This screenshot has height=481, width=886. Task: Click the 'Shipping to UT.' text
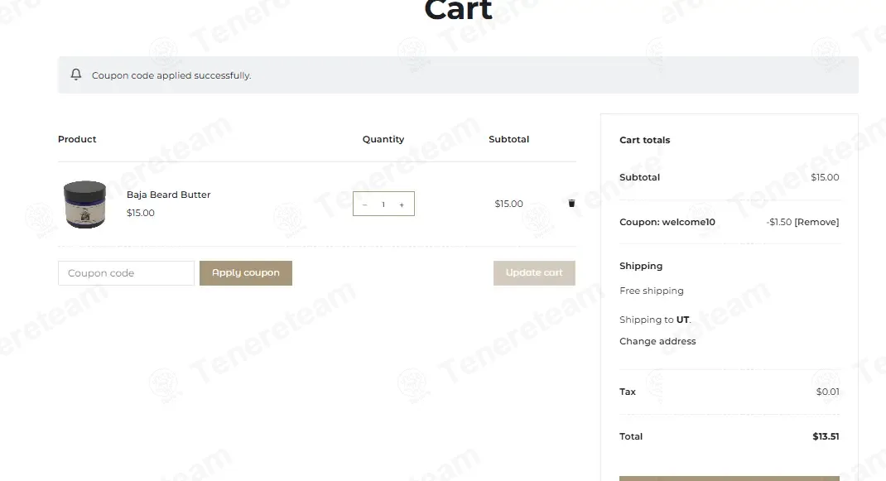pyautogui.click(x=655, y=320)
